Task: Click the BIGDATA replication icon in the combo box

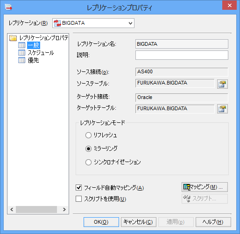Action: click(x=57, y=23)
